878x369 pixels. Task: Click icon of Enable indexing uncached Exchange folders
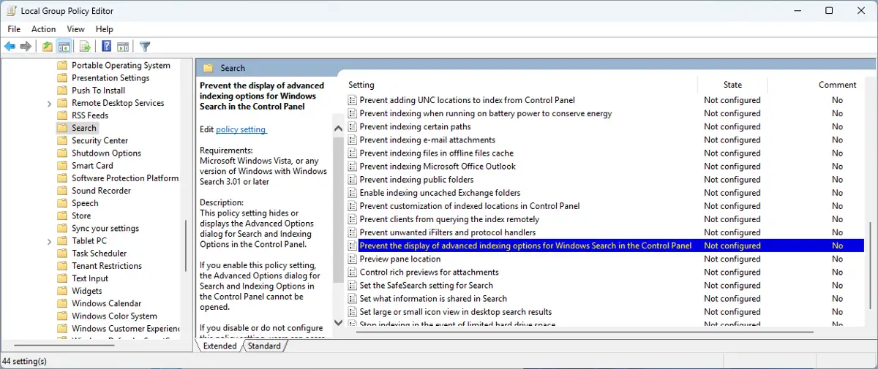coord(352,193)
